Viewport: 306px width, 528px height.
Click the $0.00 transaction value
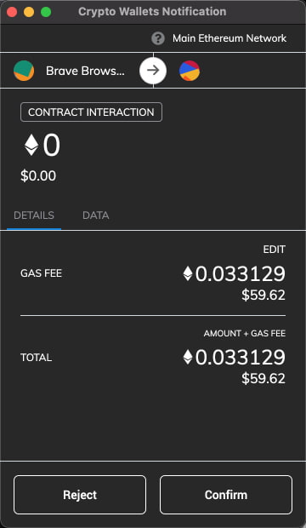tap(38, 175)
